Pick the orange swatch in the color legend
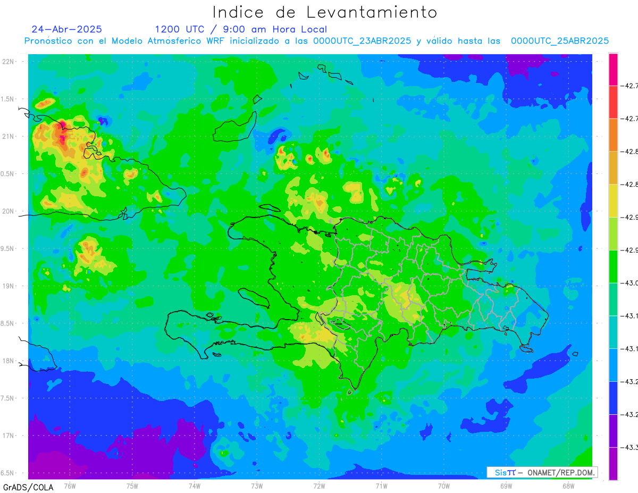Screen dimensions: 638x493 (613, 135)
